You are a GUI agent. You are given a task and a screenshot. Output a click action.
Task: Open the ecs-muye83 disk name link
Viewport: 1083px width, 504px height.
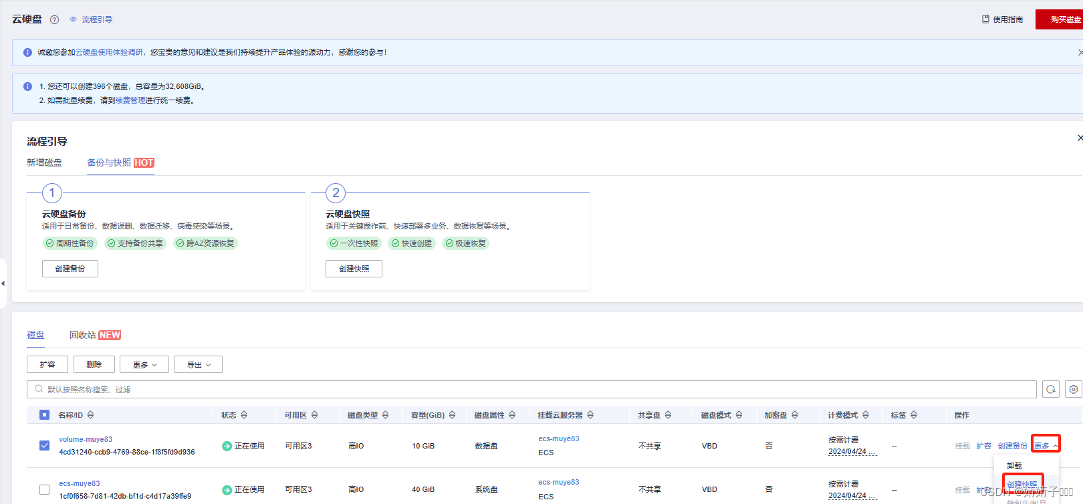80,483
